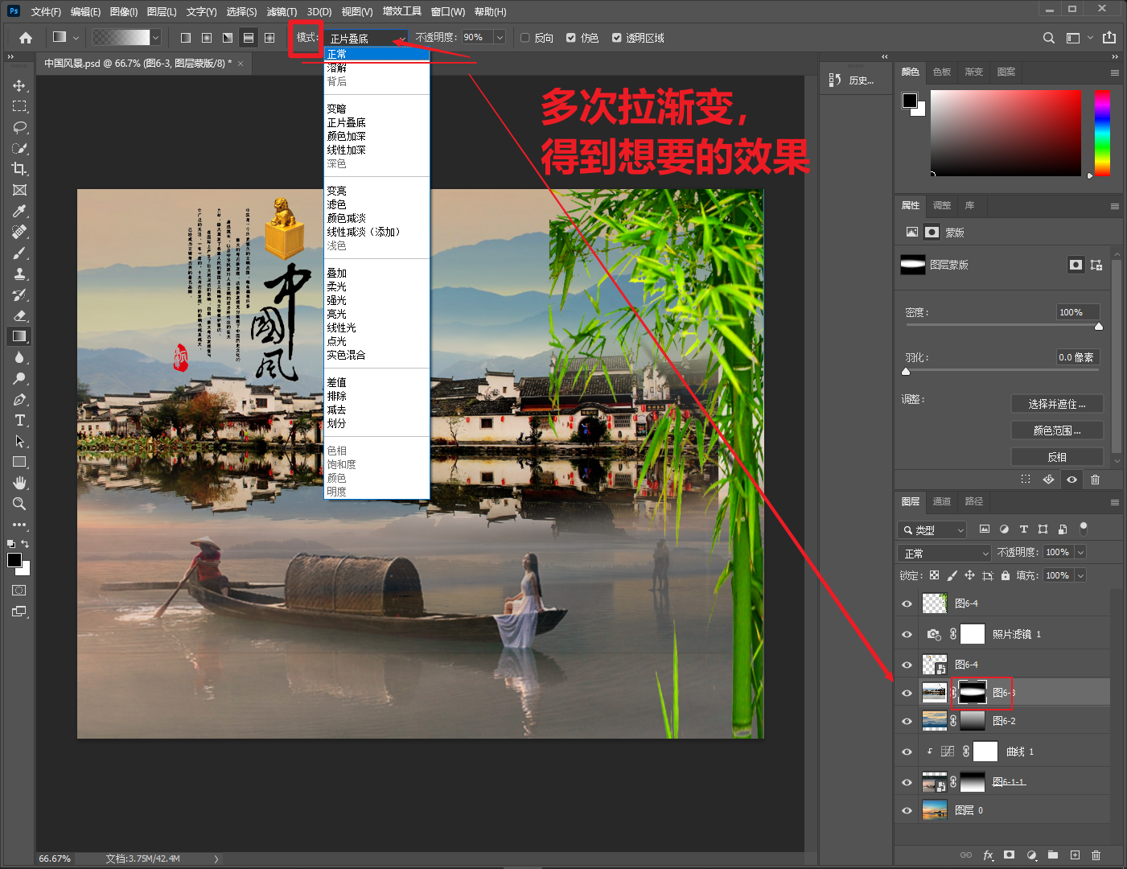This screenshot has height=869, width=1127.
Task: Open the layer blend mode 正常 dropdown
Action: coord(944,553)
